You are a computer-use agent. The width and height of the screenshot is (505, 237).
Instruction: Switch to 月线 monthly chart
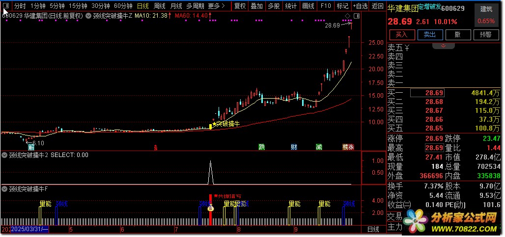[x=176, y=6]
